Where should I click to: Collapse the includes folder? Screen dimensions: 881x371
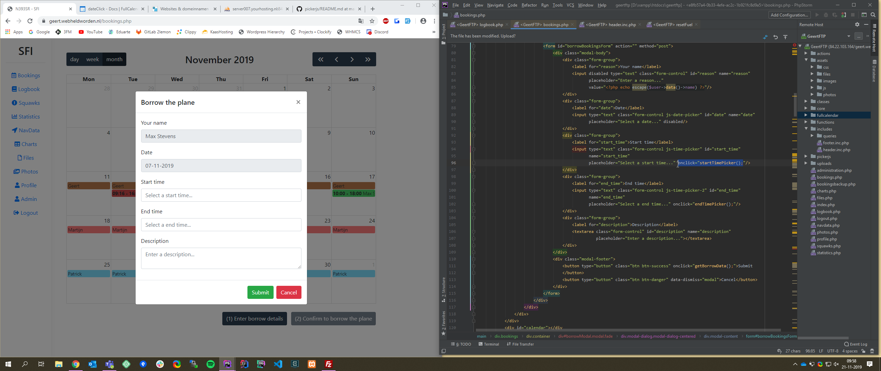[806, 129]
